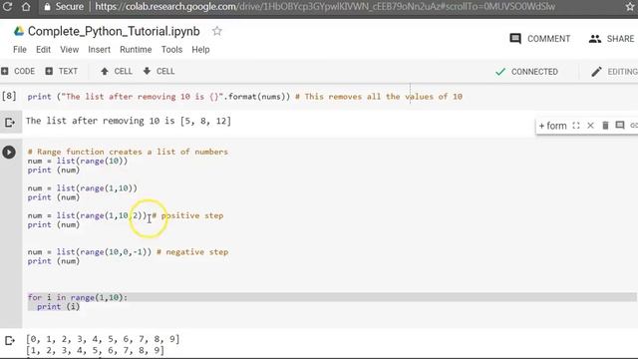Click the output "The list after removing 10 is [5, 8, 12]"
Screen dimensions: 638x359
coord(129,121)
